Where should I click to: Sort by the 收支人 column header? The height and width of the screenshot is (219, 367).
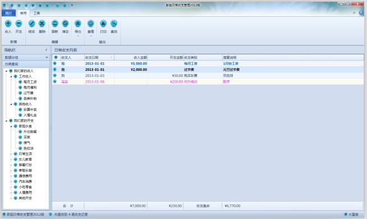click(72, 57)
